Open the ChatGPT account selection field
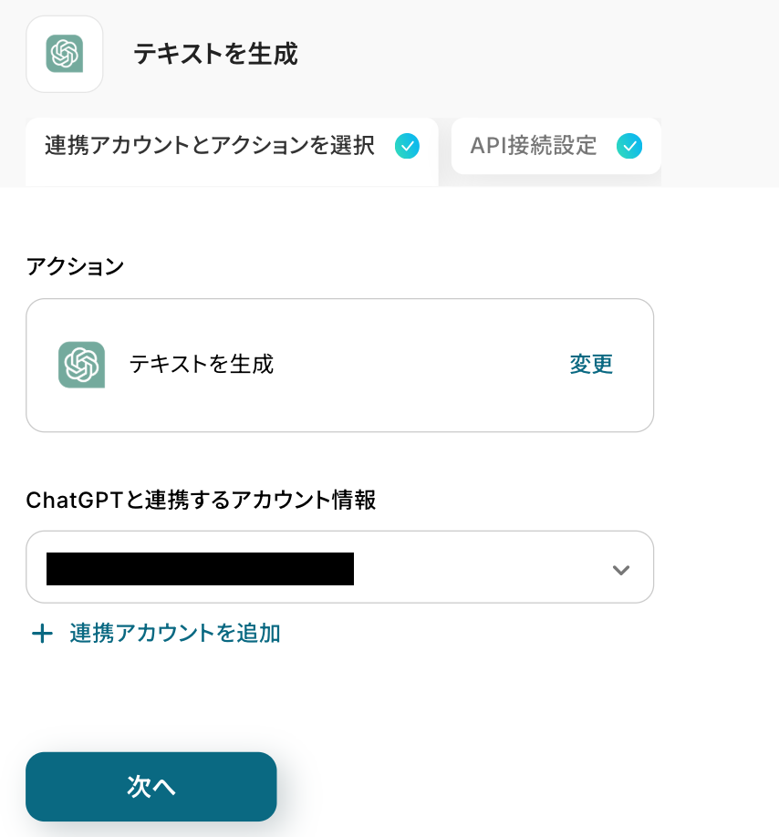 pos(474,567)
